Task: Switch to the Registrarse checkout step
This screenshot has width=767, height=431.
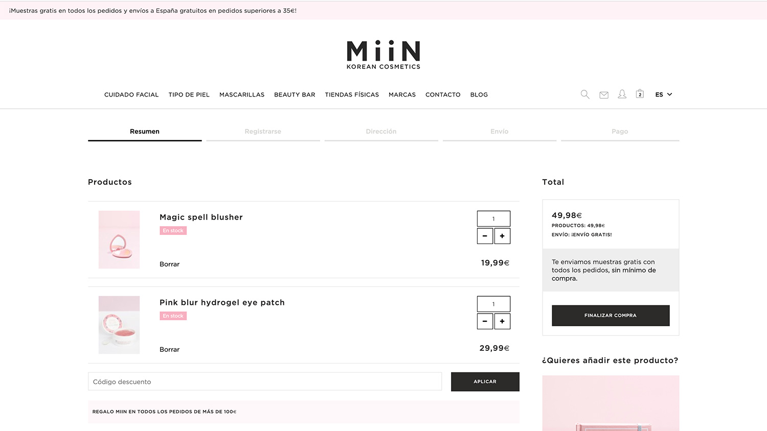Action: click(263, 132)
